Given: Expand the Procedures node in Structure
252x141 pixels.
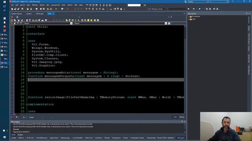Looking at the screenshot, I should click(x=189, y=16).
